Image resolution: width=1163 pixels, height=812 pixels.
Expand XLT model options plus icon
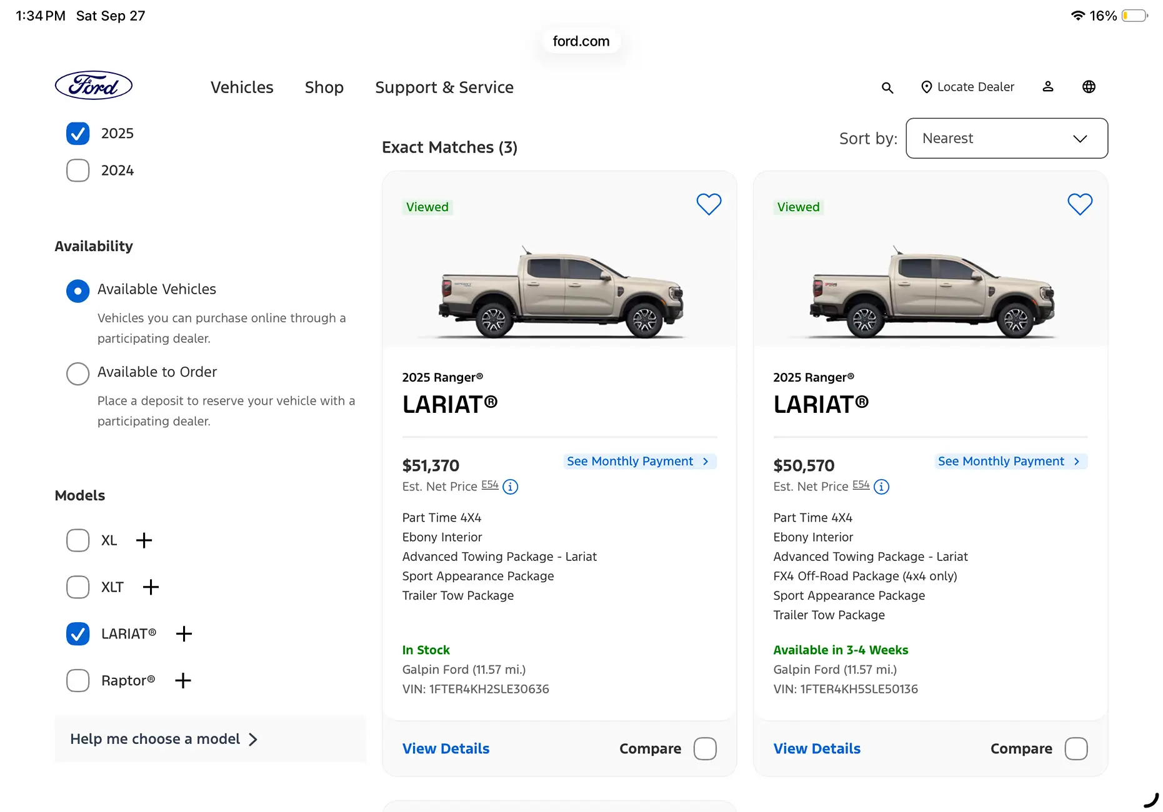(x=151, y=587)
